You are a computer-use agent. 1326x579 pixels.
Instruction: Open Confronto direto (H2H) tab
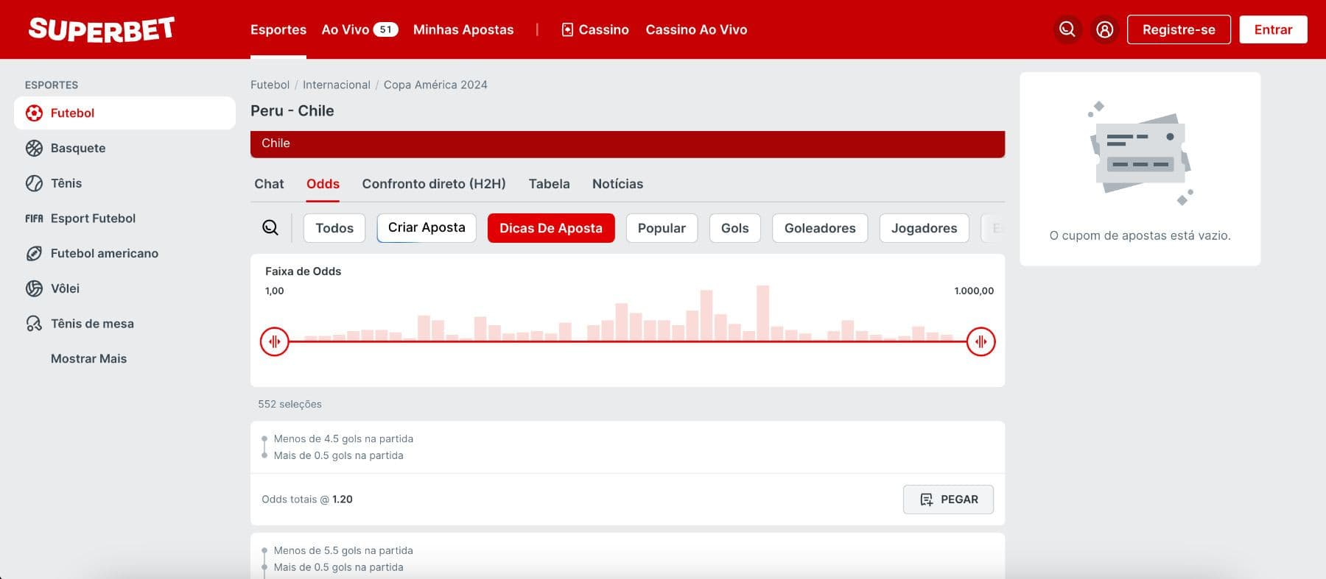click(x=434, y=184)
